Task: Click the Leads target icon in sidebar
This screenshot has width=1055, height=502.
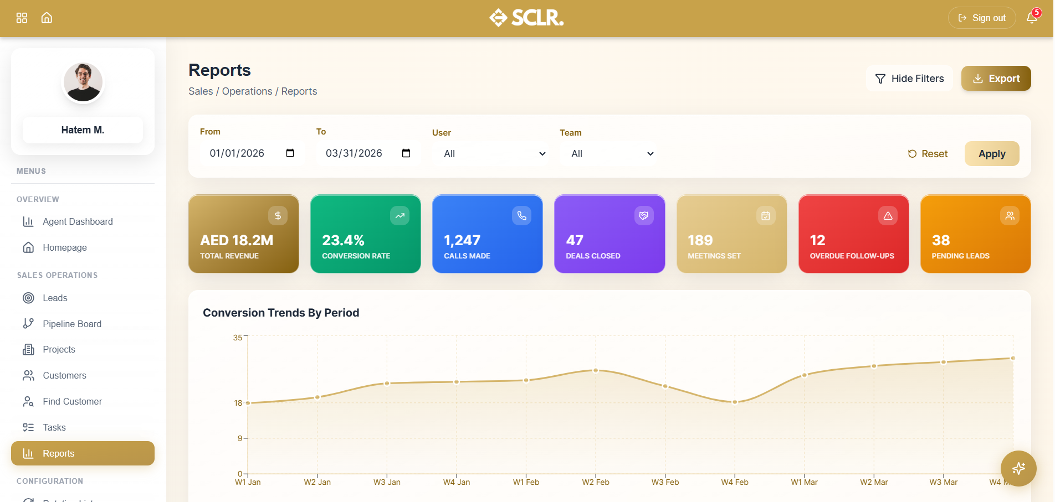Action: click(x=28, y=298)
